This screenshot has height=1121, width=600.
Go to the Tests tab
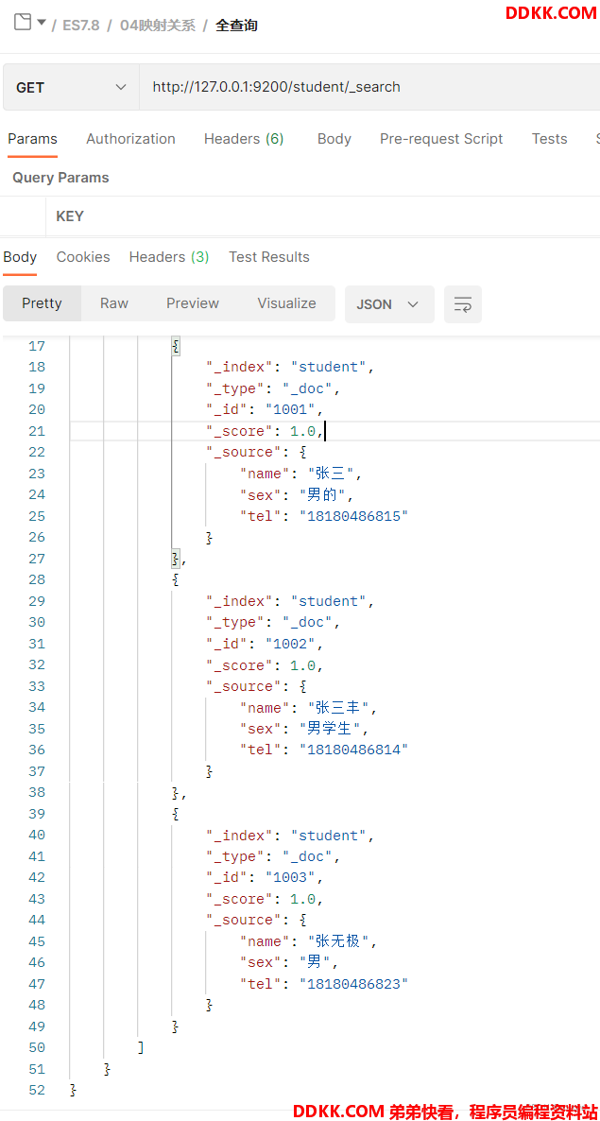click(549, 139)
